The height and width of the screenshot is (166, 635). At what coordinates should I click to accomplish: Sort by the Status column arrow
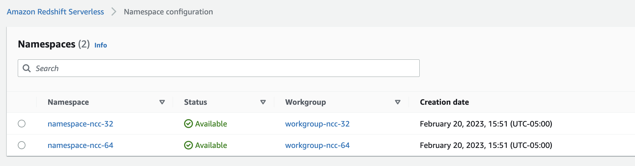(263, 102)
